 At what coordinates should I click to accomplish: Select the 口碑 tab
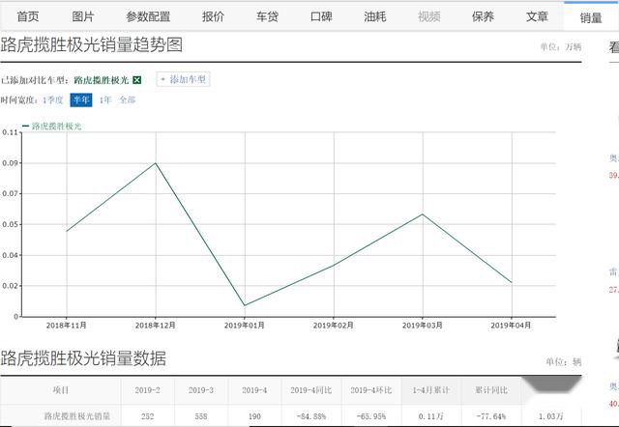pos(321,16)
